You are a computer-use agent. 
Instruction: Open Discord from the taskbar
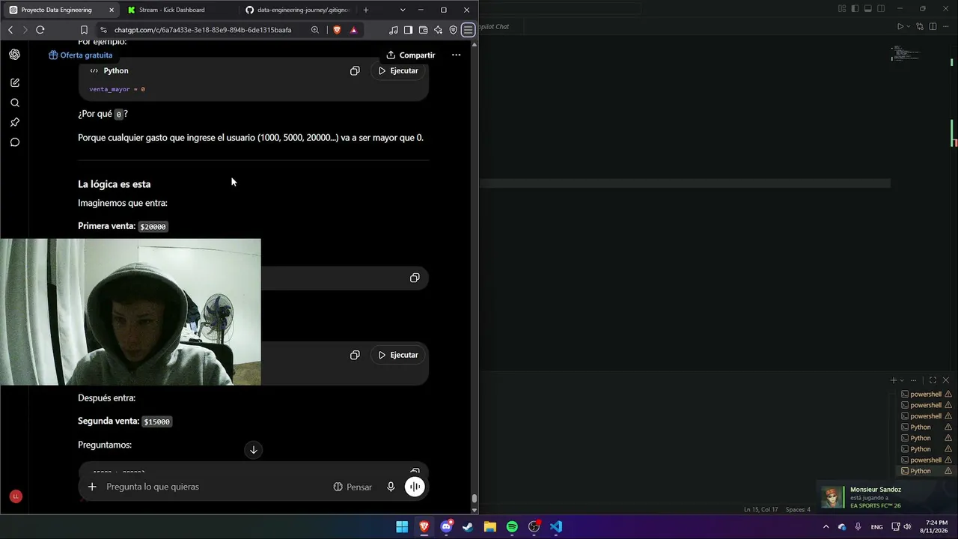tap(446, 526)
